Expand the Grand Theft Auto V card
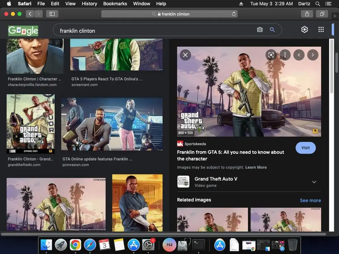Image resolution: width=339 pixels, height=254 pixels. click(x=314, y=182)
